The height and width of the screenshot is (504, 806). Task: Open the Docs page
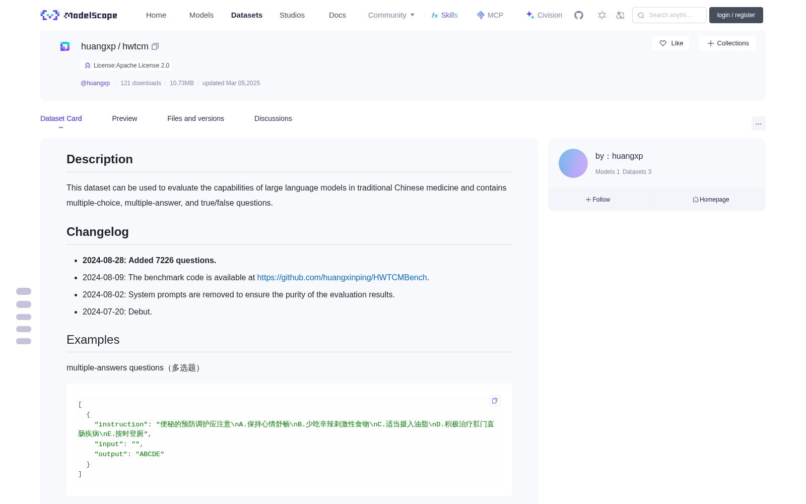click(x=338, y=15)
